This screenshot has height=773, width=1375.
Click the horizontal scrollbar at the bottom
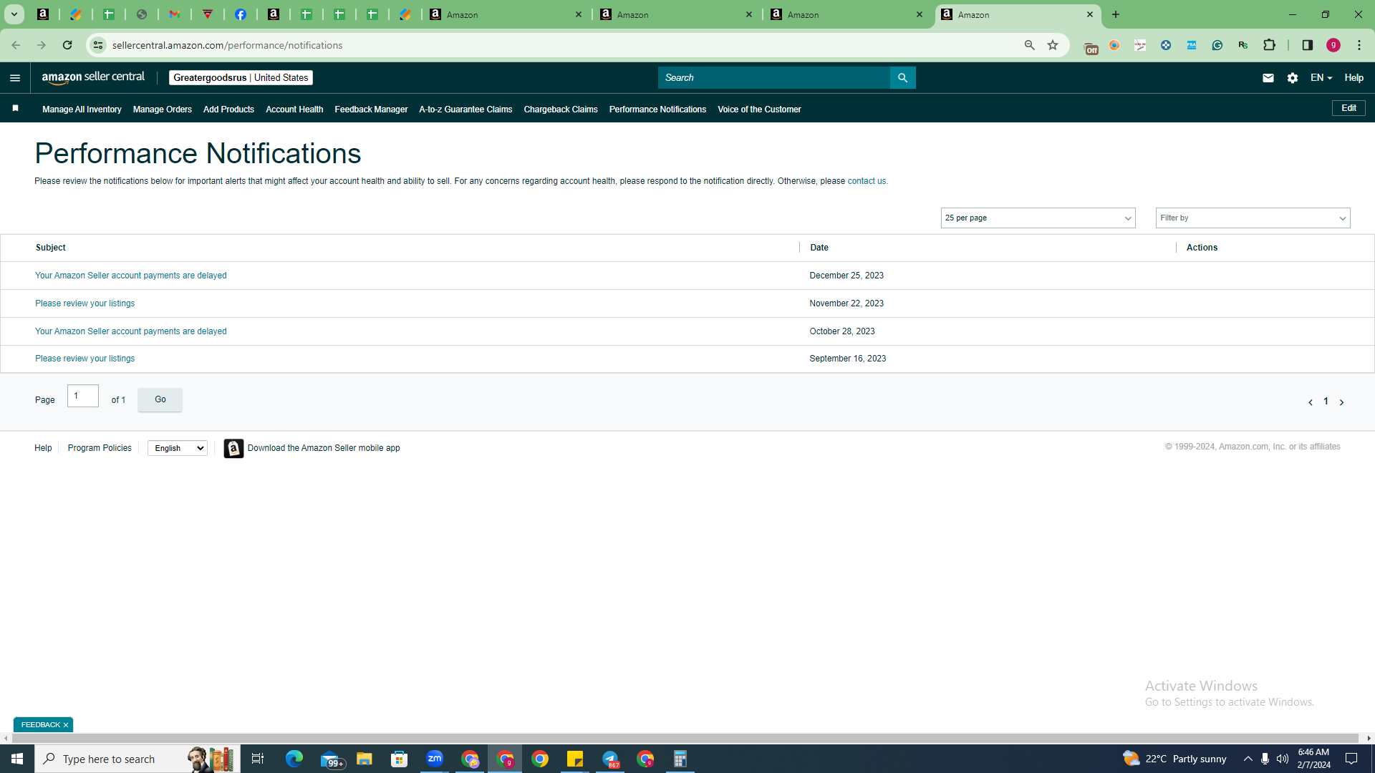[685, 738]
